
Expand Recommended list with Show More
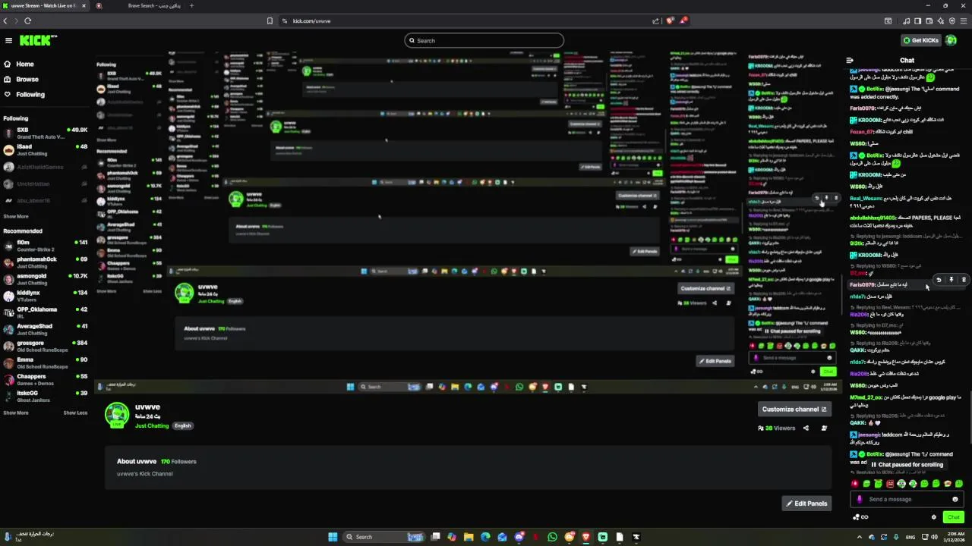[x=16, y=413]
